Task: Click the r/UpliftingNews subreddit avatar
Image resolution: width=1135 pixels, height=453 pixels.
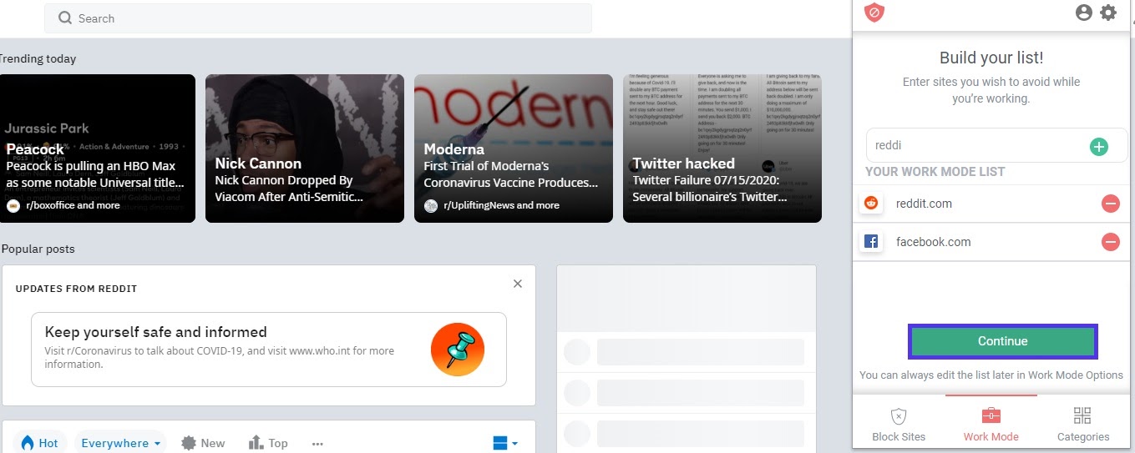Action: click(x=431, y=205)
